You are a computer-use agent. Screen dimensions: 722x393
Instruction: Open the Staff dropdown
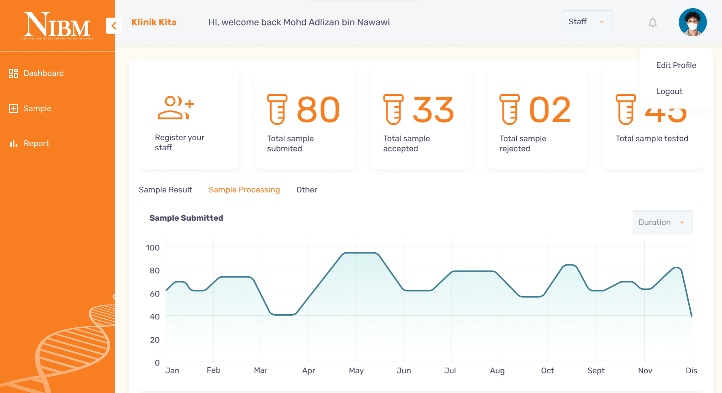point(587,22)
